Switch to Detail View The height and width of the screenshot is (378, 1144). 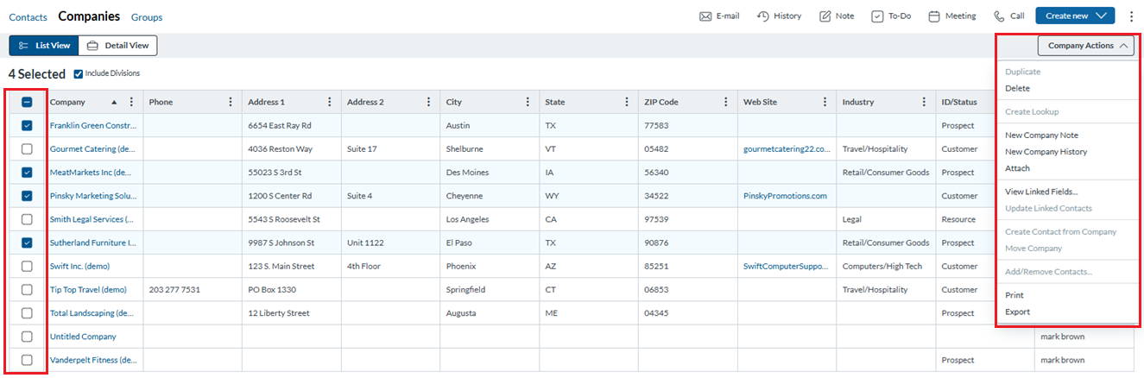point(118,46)
